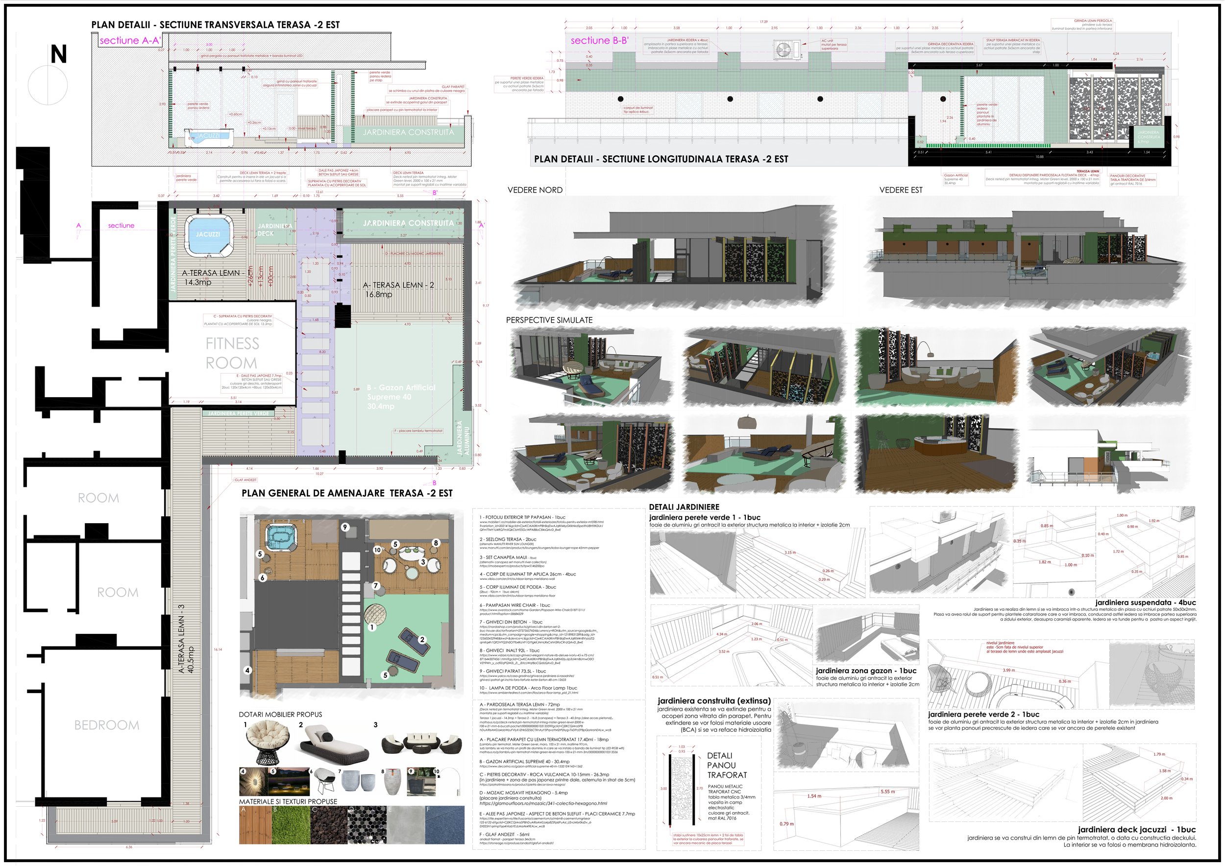Image resolution: width=1225 pixels, height=866 pixels.
Task: Click the 'jardiniera deck jacuzzi - 1buc' caption
Action: pyautogui.click(x=1136, y=830)
